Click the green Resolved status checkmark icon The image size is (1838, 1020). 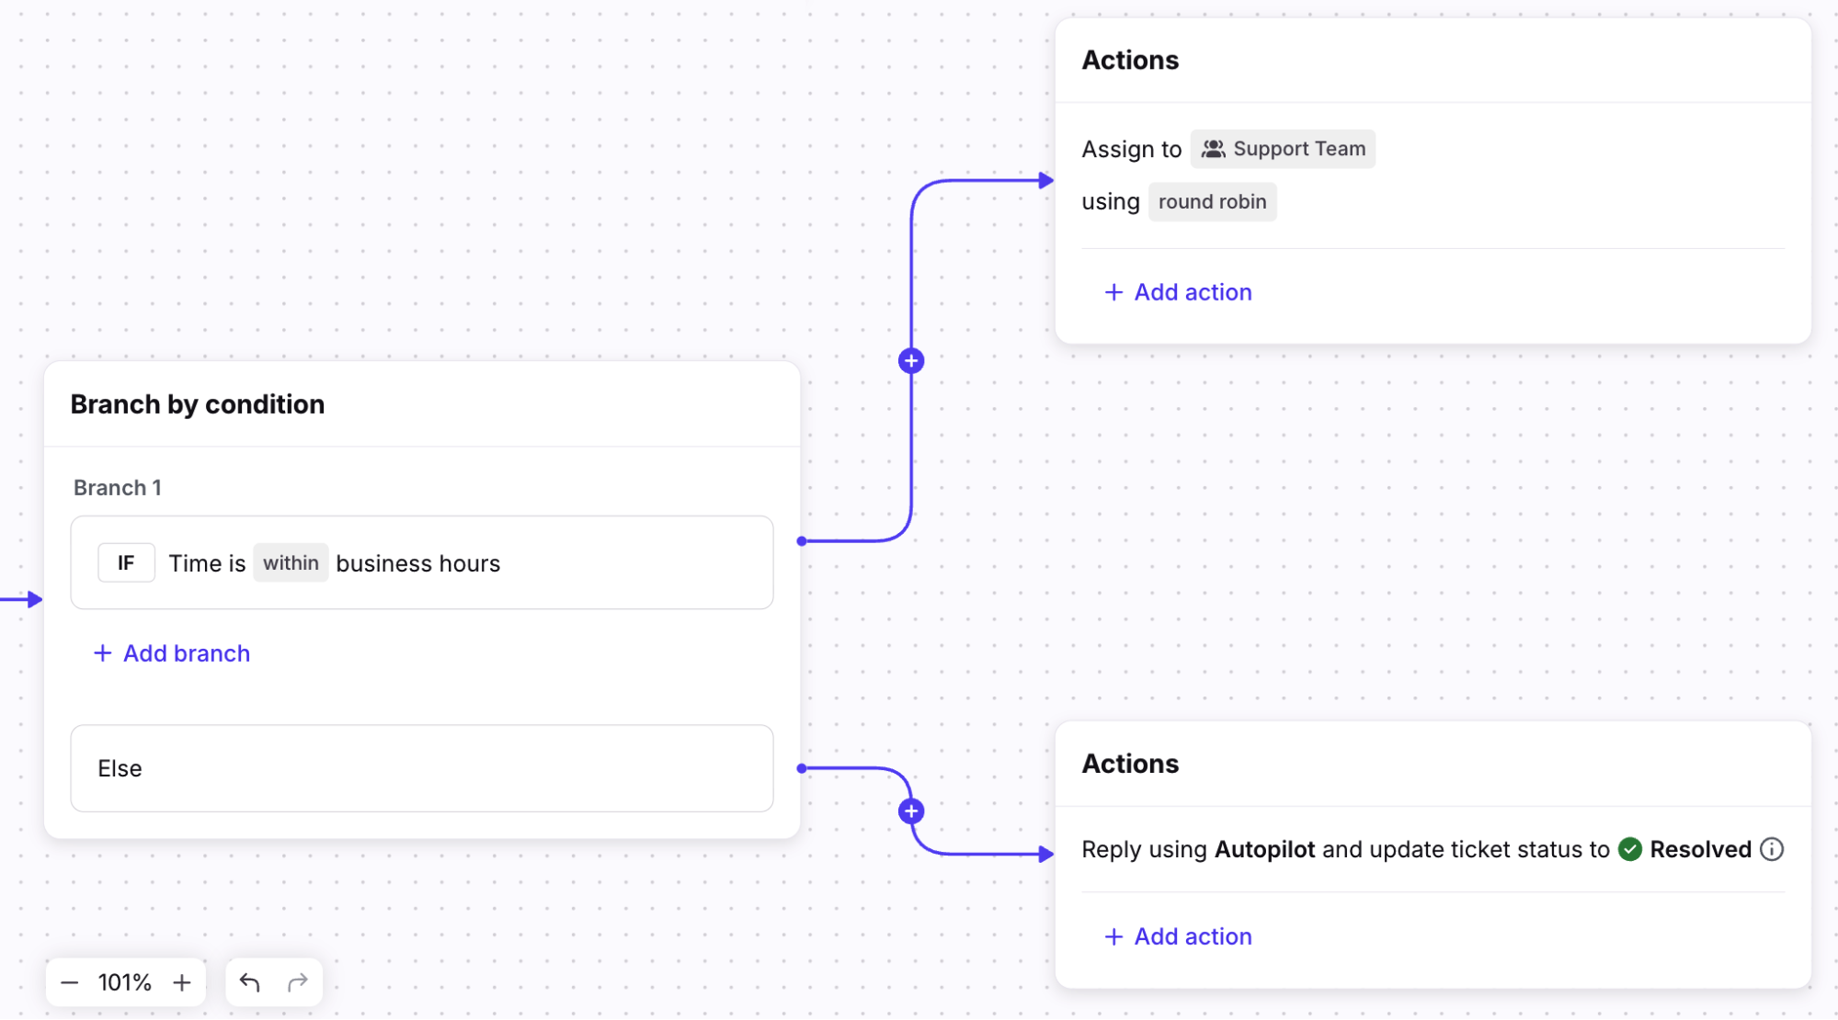[1630, 849]
